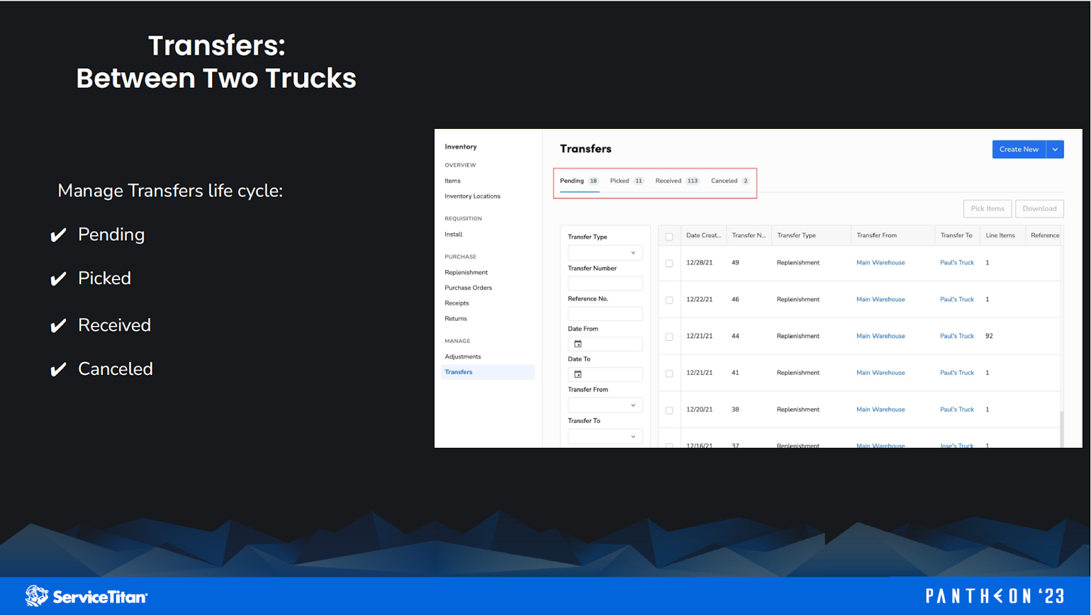Open Paul's Truck link in the first row
Screen dimensions: 1091x615
click(x=957, y=262)
